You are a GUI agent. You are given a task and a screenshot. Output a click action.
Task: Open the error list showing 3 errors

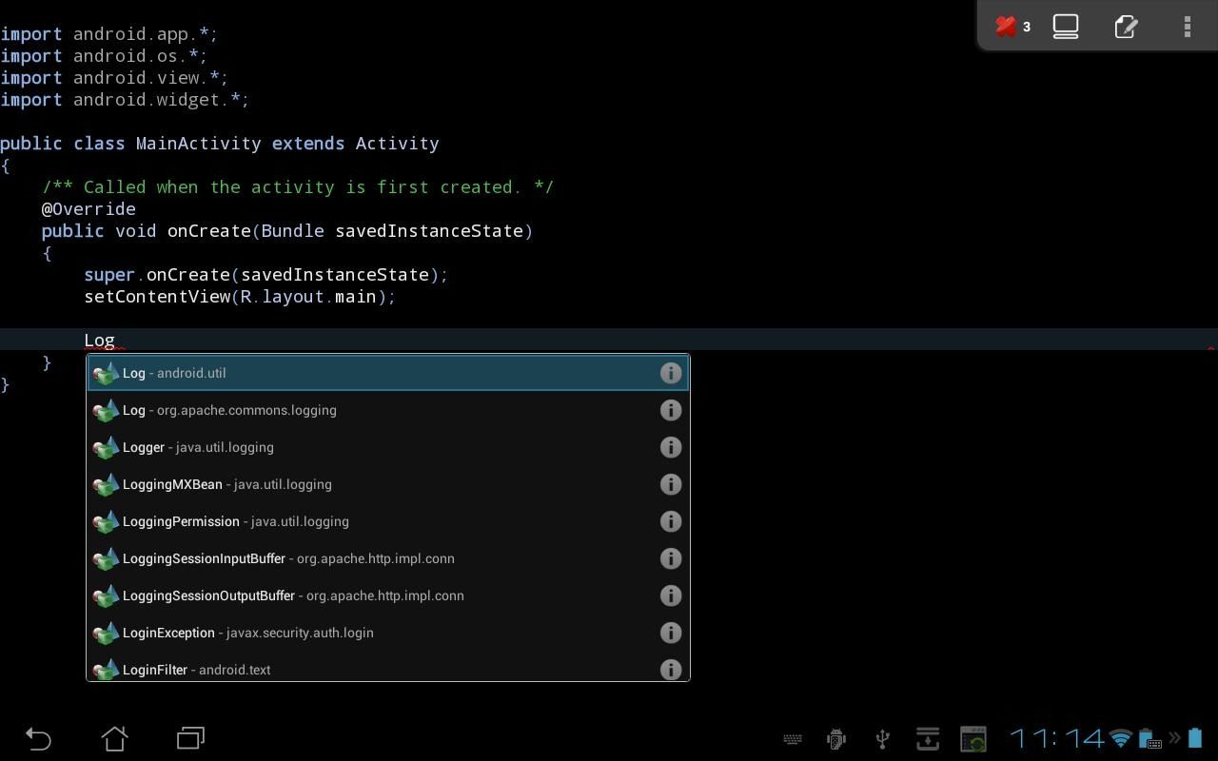coord(1012,26)
